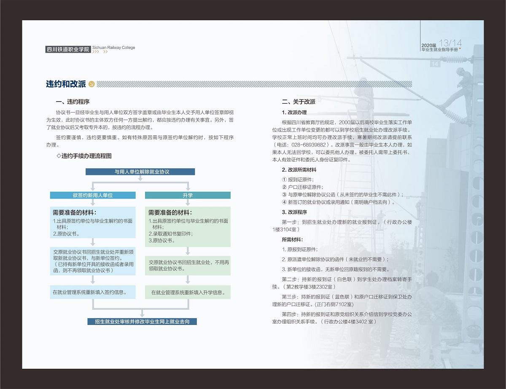The width and height of the screenshot is (506, 389).
Task: Click the circled ① before 报到证原件
Action: 284,180
